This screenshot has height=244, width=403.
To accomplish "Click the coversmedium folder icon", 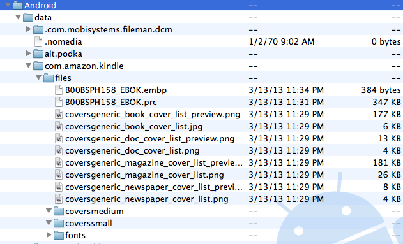I will coord(59,212).
